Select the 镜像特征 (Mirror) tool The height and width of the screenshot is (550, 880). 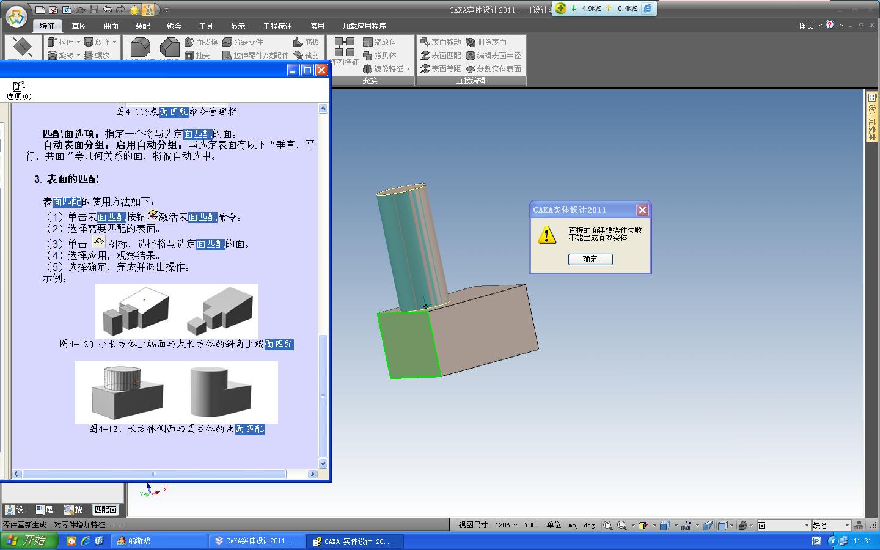[x=383, y=68]
